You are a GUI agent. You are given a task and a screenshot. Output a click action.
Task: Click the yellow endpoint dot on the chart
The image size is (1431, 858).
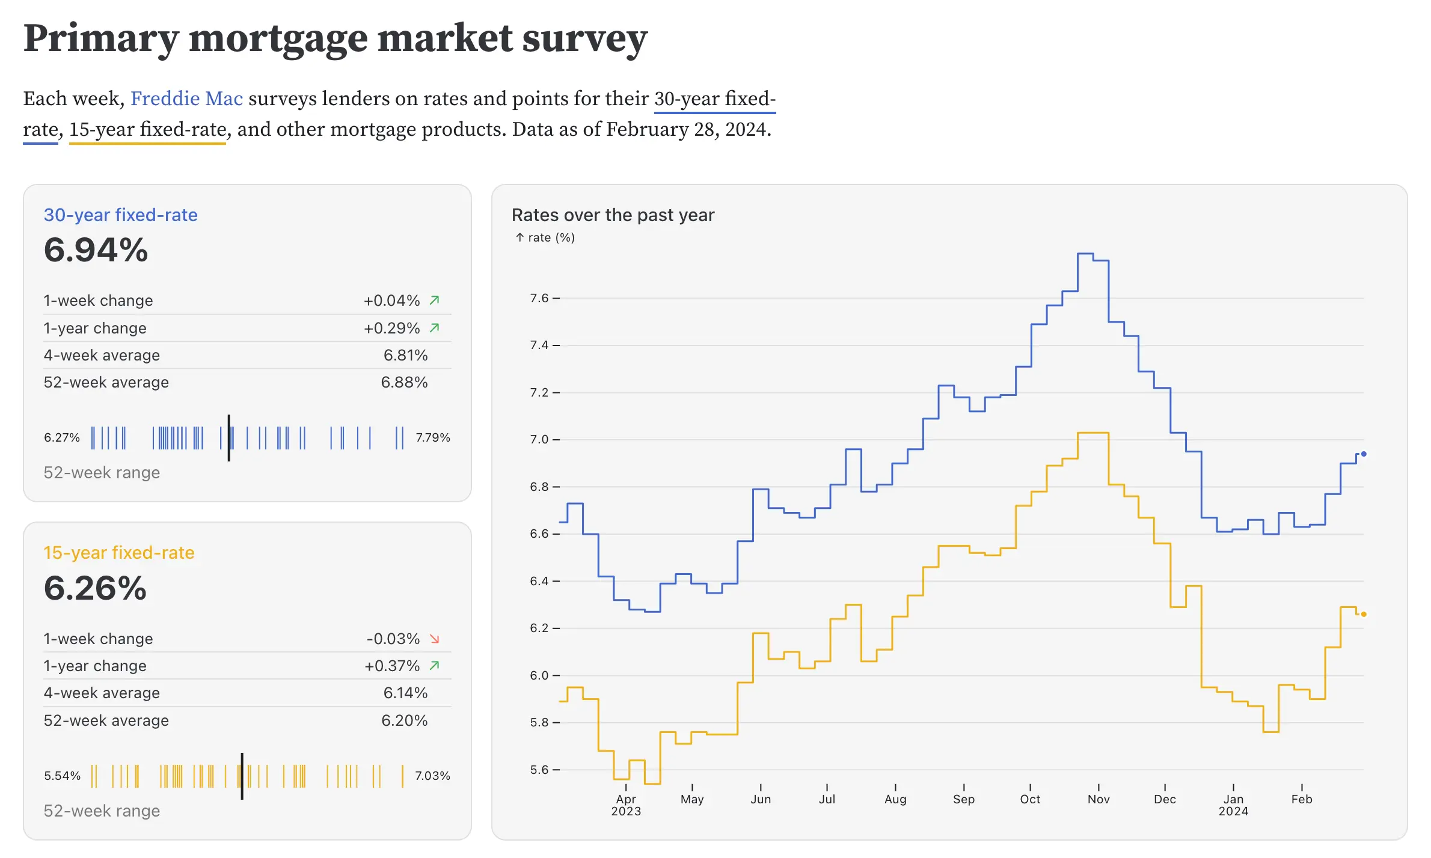1364,614
